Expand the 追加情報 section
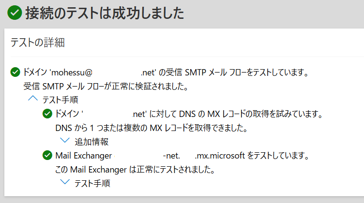 (84, 142)
